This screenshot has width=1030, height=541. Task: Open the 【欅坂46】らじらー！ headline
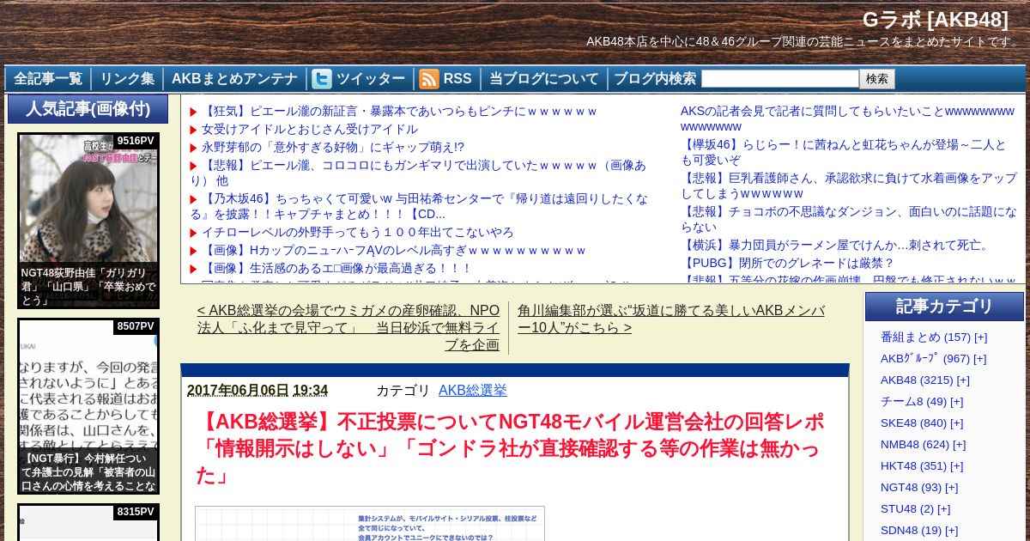tap(844, 152)
